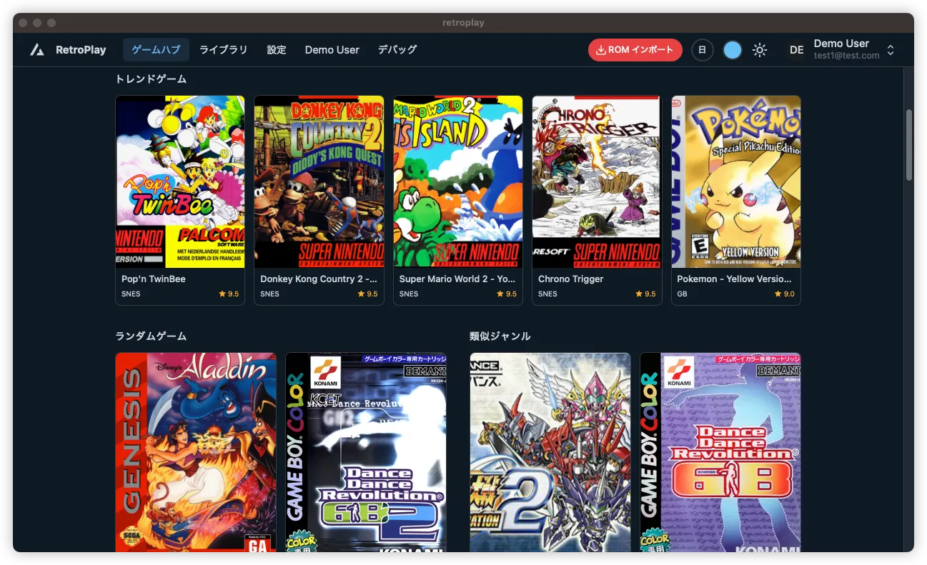
Task: Click the star rating on Pop'n TwinBee
Action: 229,294
